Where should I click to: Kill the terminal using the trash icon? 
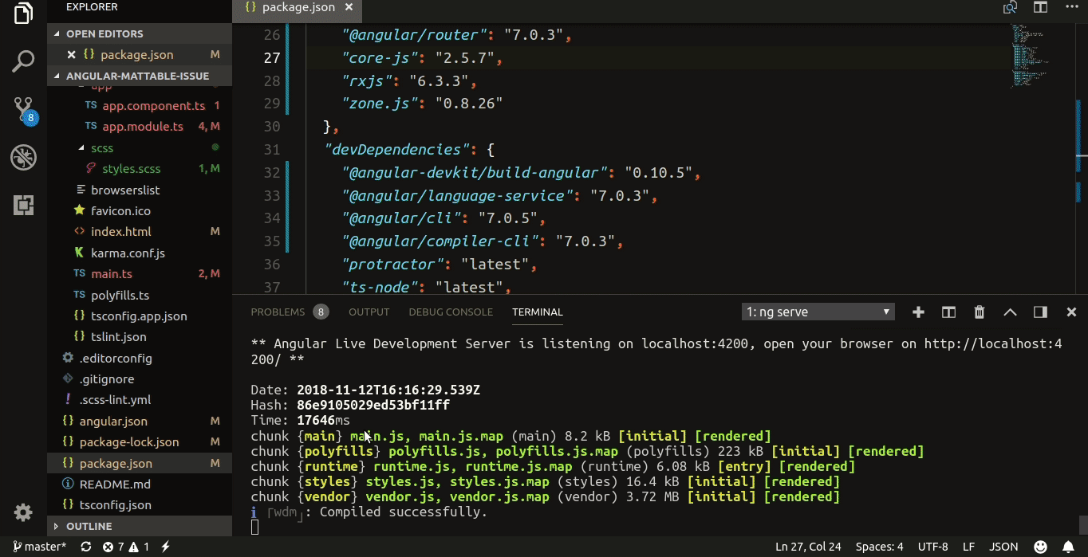point(979,312)
